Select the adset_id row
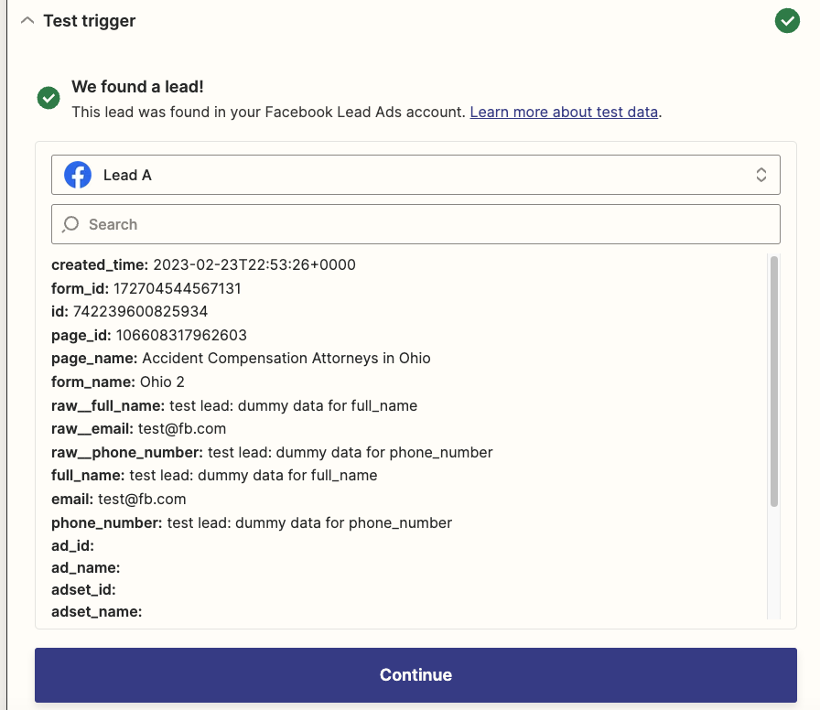The height and width of the screenshot is (710, 820). (x=83, y=590)
